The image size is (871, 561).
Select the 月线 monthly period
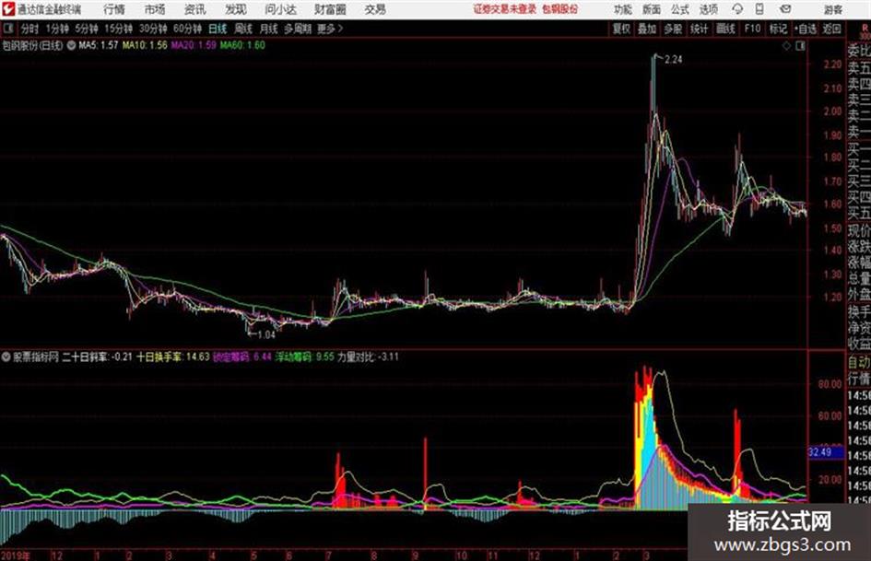269,29
